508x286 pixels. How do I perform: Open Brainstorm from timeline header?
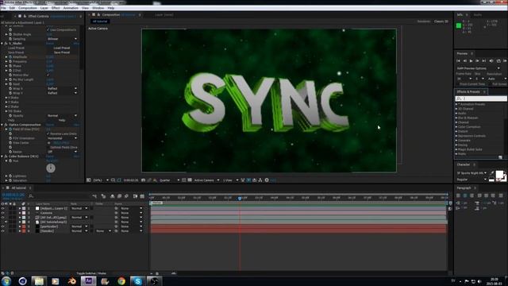135,196
